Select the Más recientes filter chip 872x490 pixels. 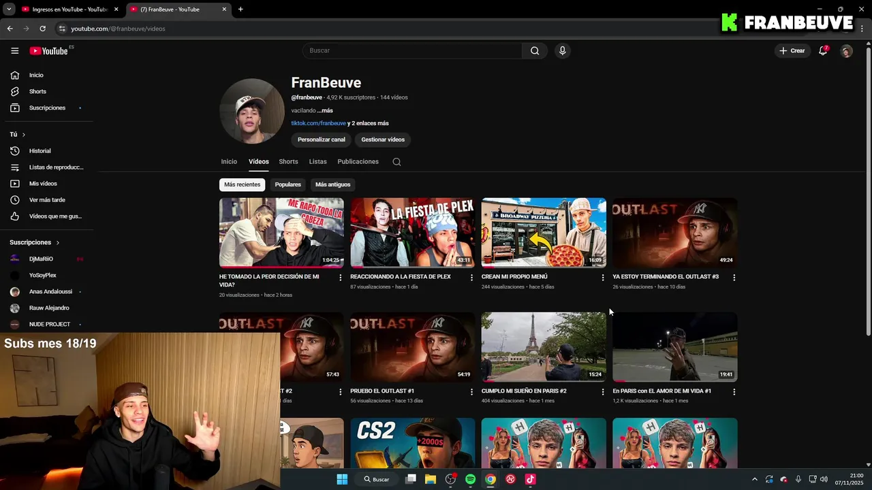242,184
